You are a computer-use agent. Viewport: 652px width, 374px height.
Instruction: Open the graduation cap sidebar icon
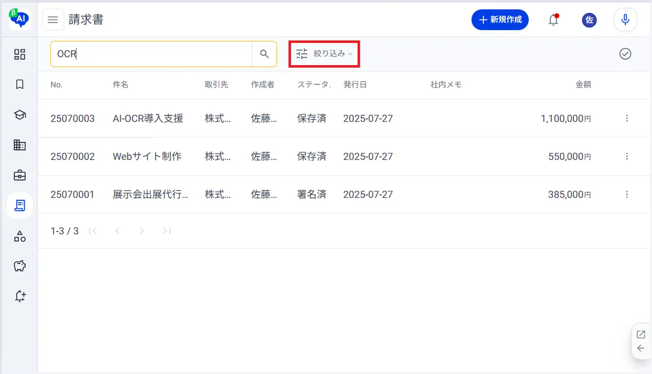tap(19, 115)
